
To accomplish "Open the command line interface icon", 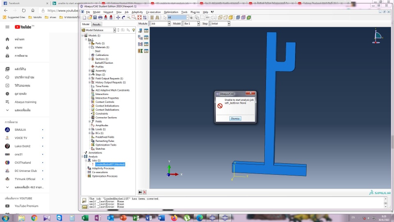I will [84, 207].
